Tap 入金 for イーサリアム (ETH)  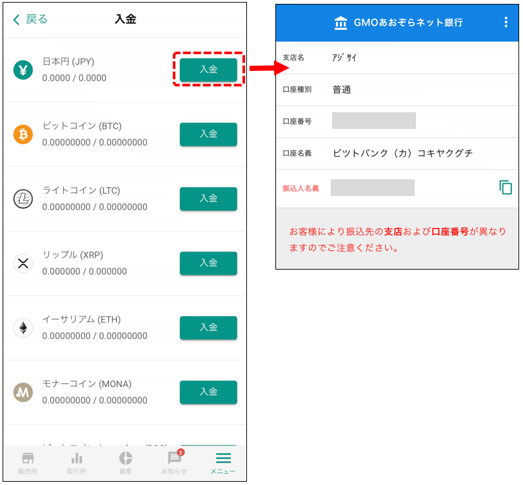tap(208, 327)
